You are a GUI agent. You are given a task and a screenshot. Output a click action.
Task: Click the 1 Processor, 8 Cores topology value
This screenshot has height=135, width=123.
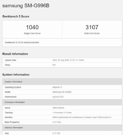point(62,113)
